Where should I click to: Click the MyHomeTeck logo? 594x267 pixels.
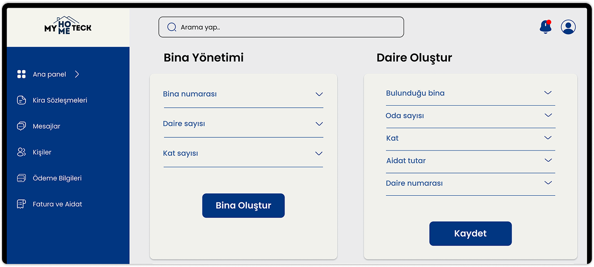pos(68,25)
